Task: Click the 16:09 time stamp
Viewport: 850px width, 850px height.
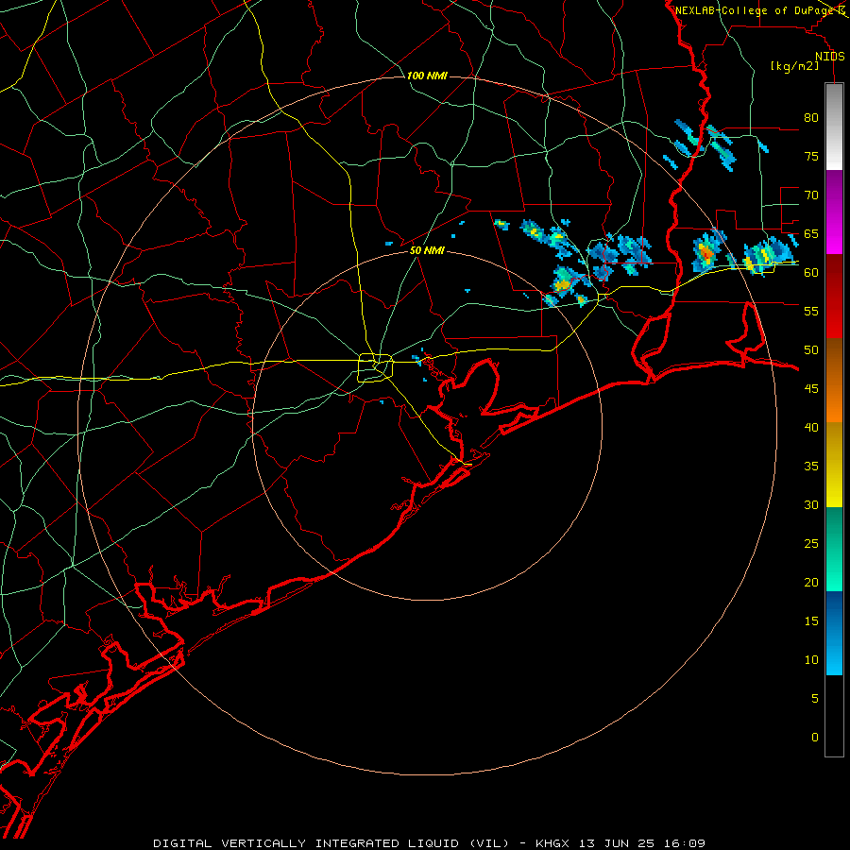Action: 686,843
